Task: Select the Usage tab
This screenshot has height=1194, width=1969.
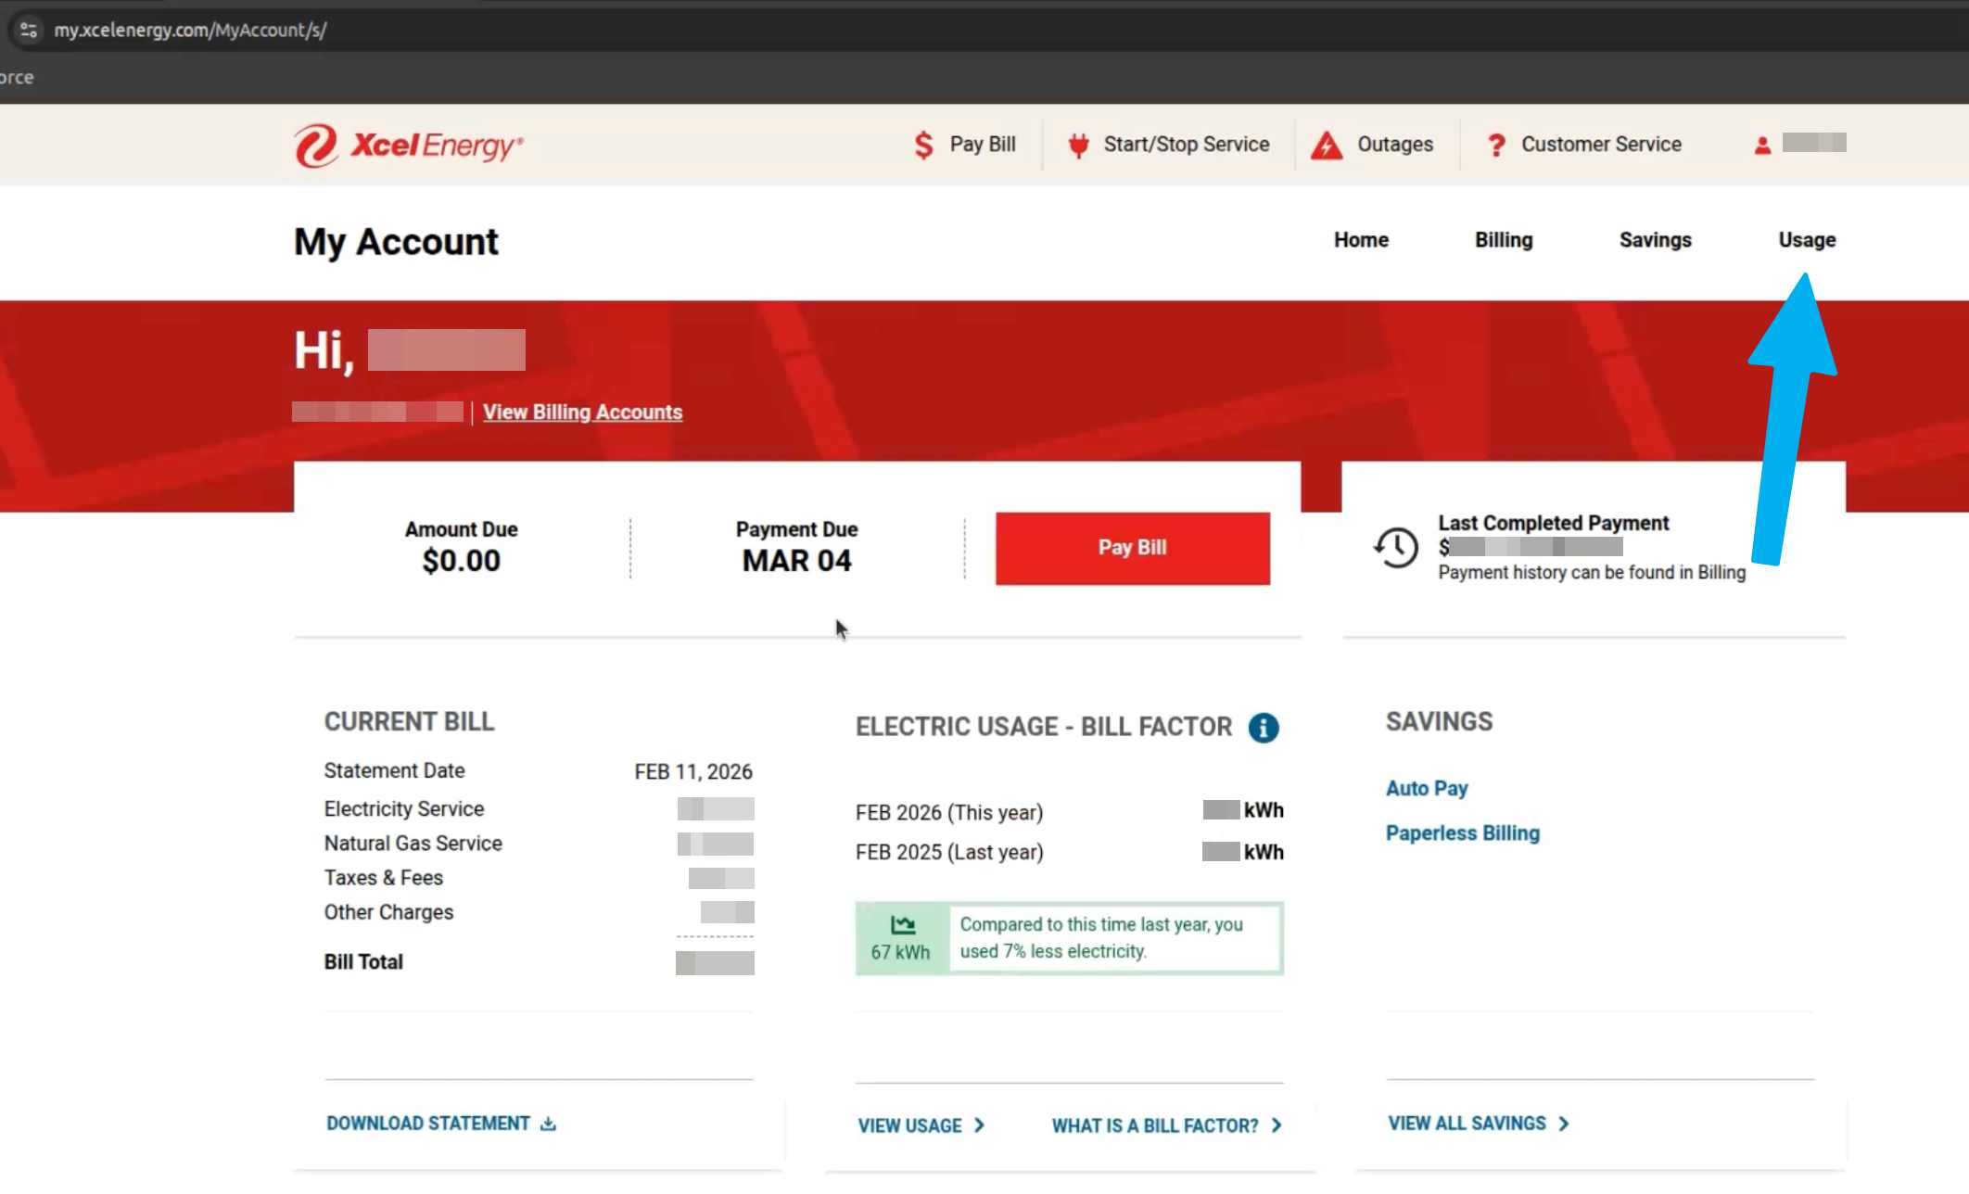Action: (1807, 240)
